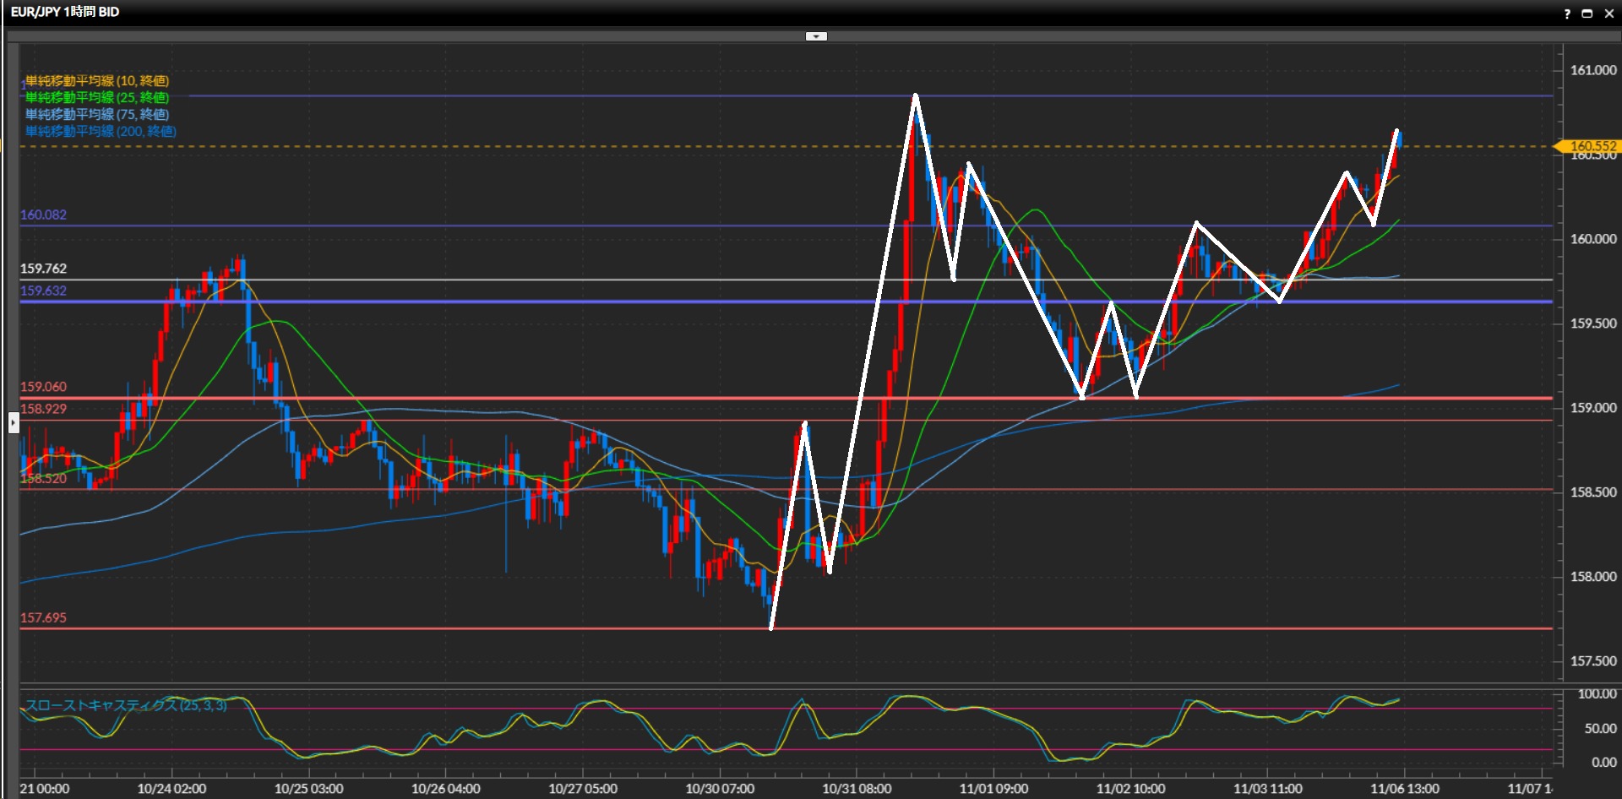The width and height of the screenshot is (1622, 799).
Task: Click the 単純移動平均線 (200, 終値) indicator label
Action: (x=101, y=132)
